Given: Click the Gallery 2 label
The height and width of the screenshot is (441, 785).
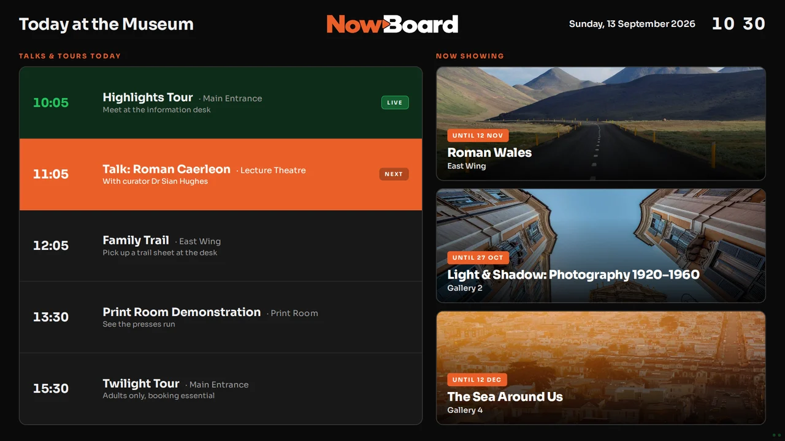Looking at the screenshot, I should 465,288.
